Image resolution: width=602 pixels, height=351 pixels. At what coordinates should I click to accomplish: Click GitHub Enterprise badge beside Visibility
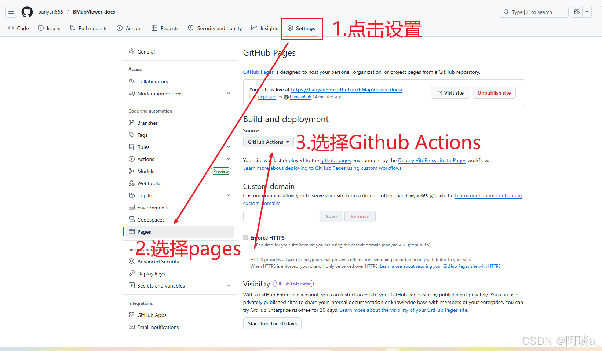[x=293, y=284]
